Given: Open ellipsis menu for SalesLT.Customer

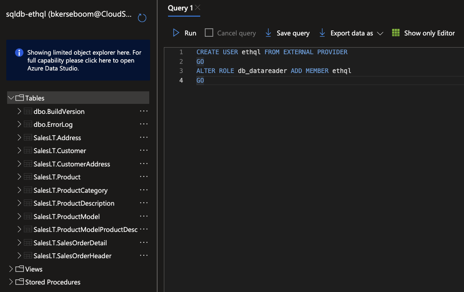Looking at the screenshot, I should point(144,151).
